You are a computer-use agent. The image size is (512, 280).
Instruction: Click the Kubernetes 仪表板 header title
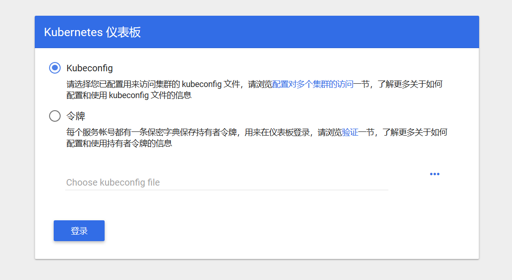[93, 32]
